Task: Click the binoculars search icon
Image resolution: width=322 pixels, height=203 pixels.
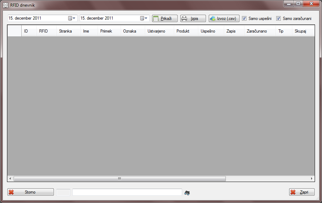Action: pyautogui.click(x=187, y=193)
